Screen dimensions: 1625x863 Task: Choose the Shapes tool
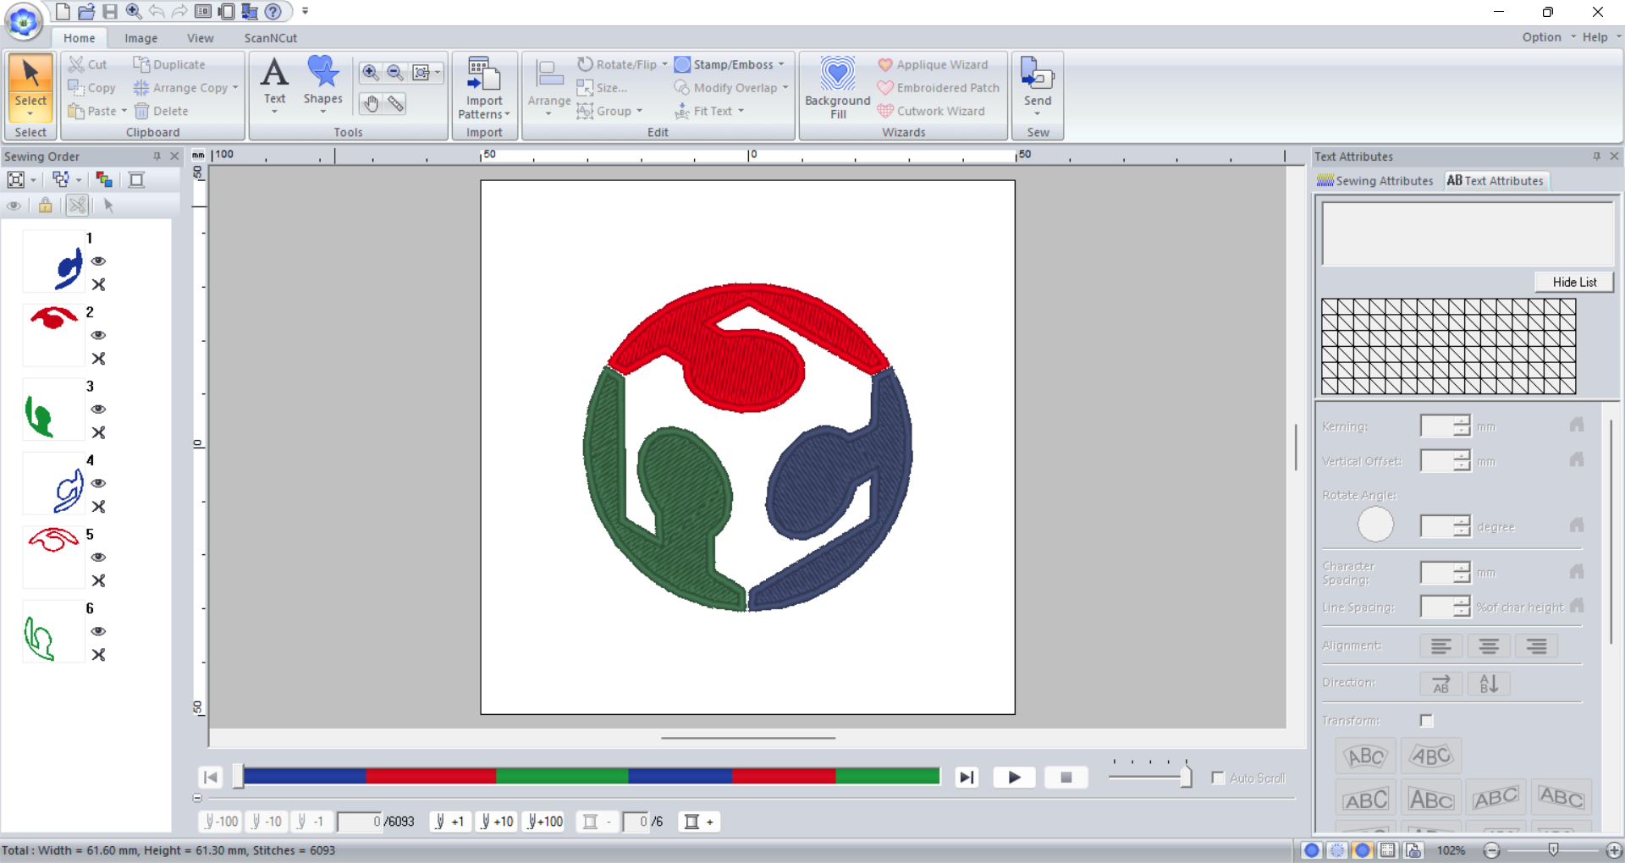coord(323,85)
